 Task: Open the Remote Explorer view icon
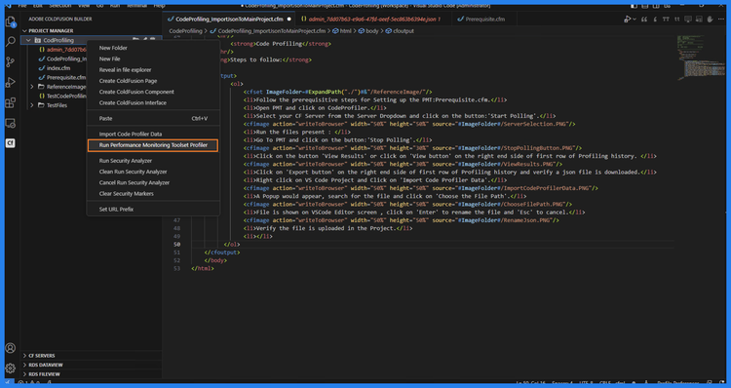tap(11, 123)
